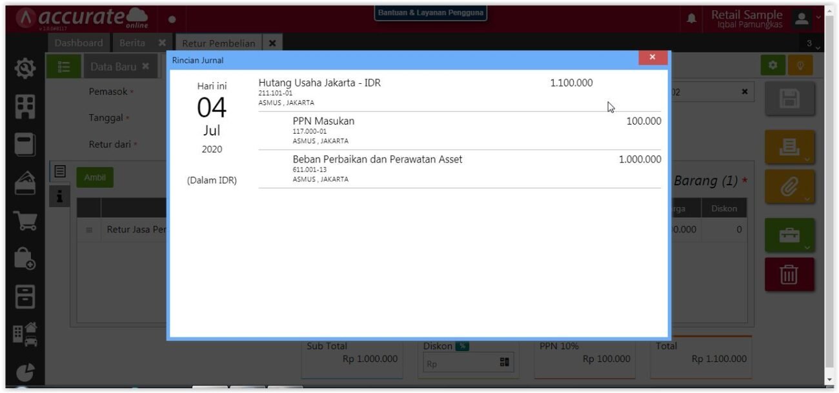The height and width of the screenshot is (393, 839).
Task: Click the Total Rp 1.100.000 box
Action: (701, 356)
